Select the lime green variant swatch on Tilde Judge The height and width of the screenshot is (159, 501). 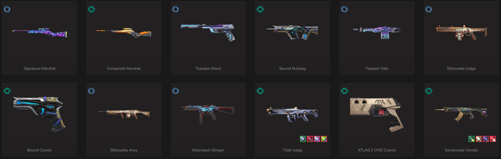point(324,139)
